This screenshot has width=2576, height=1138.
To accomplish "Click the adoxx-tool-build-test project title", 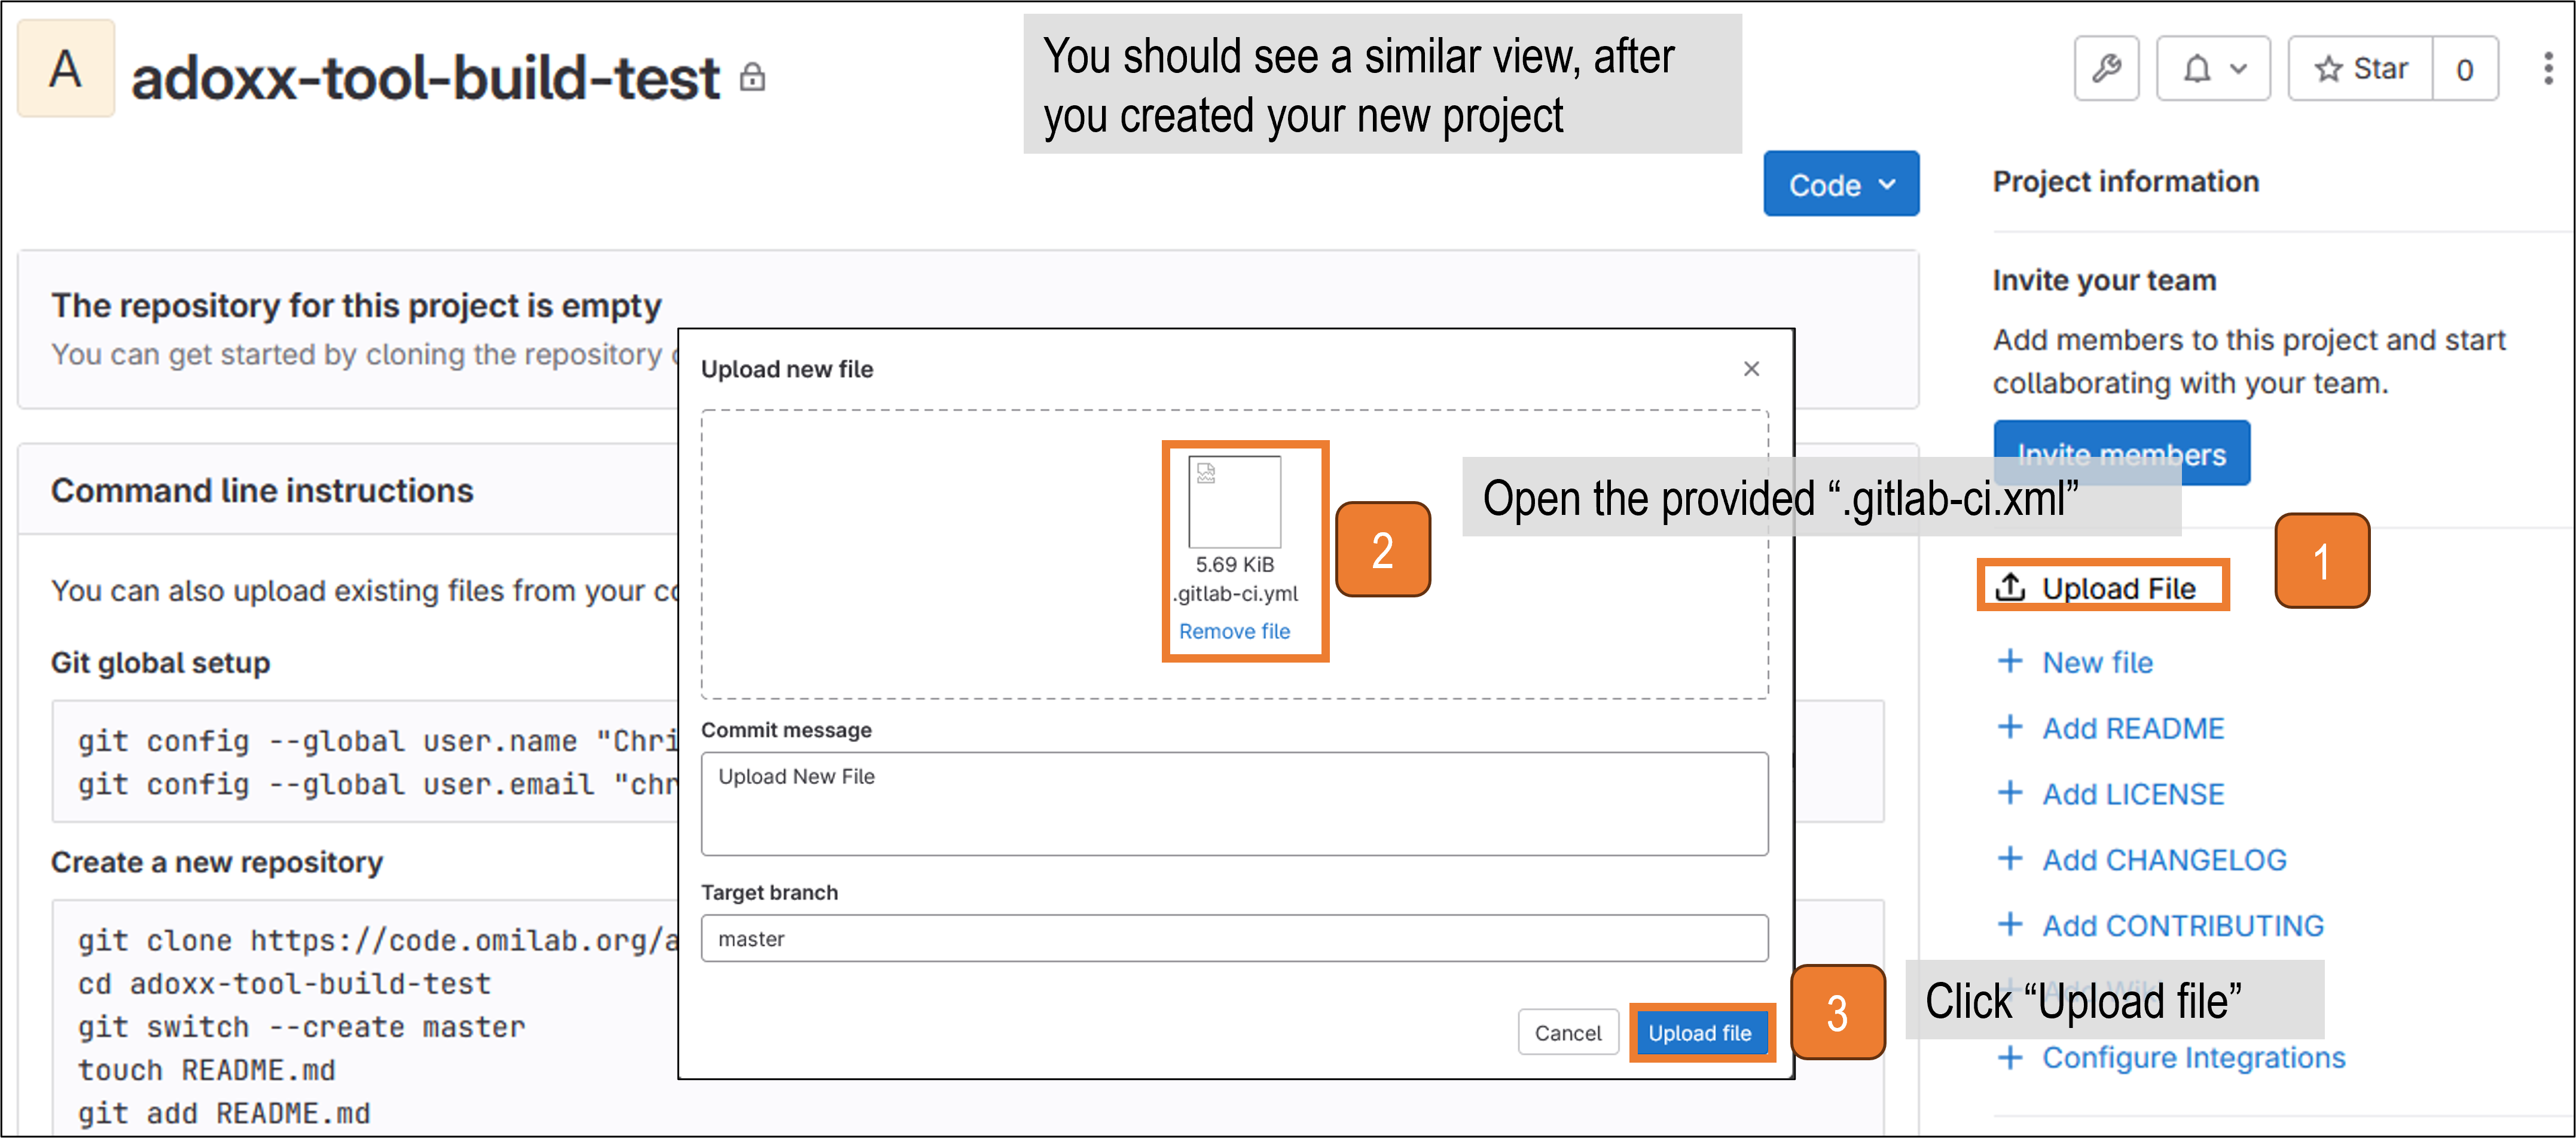I will tap(426, 78).
